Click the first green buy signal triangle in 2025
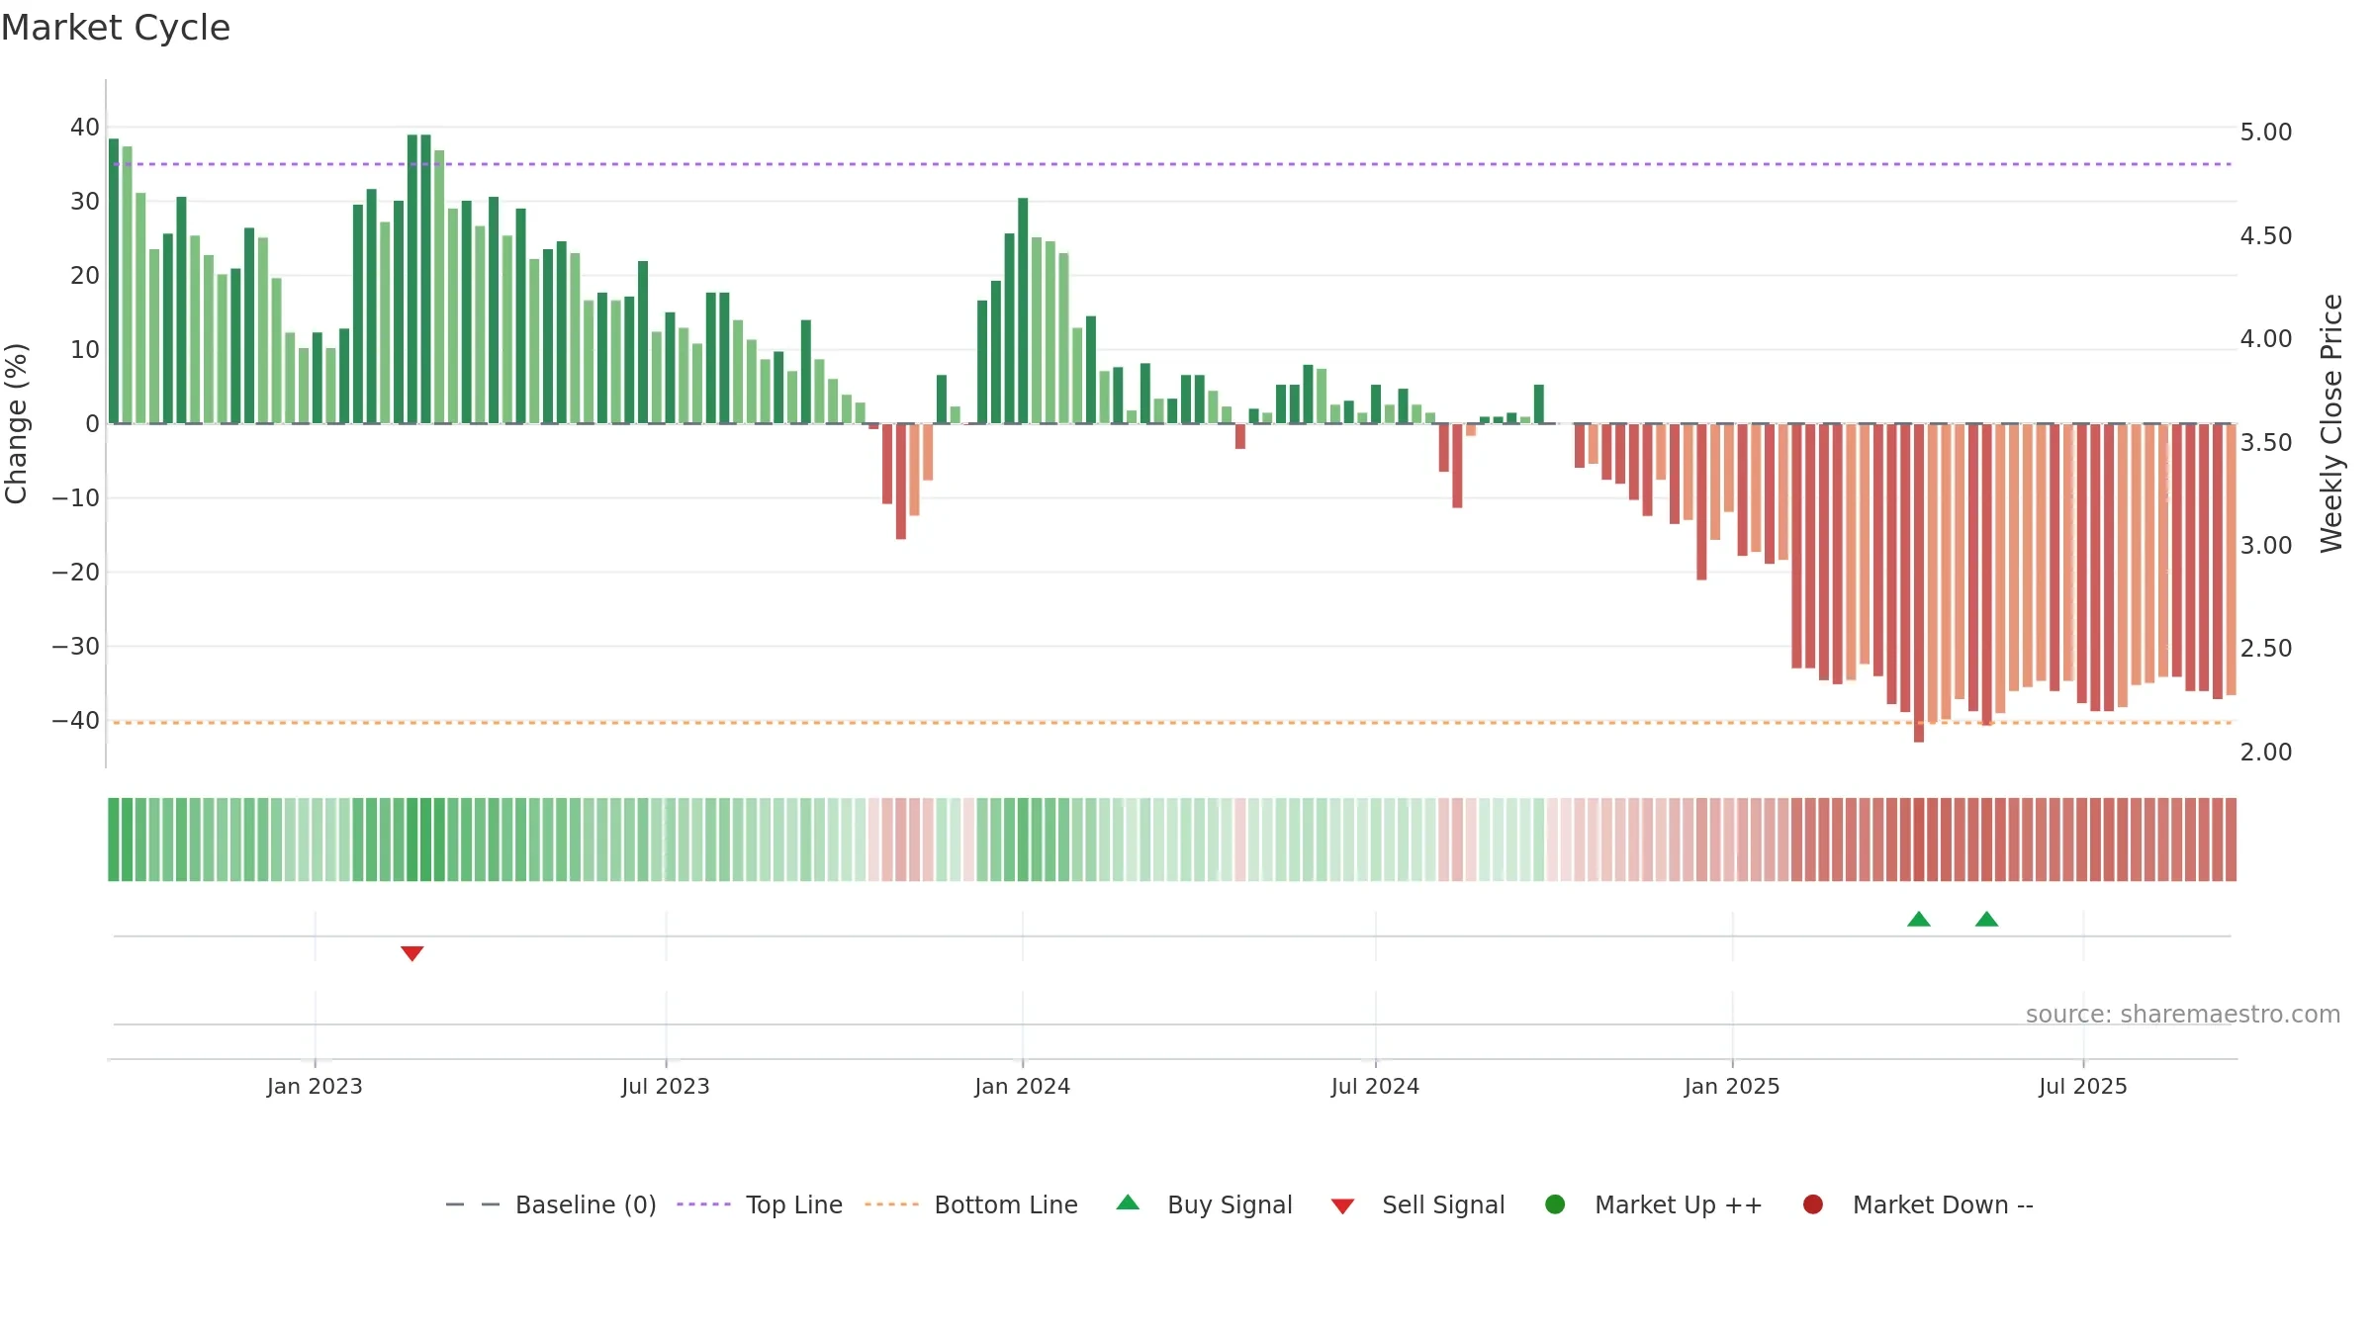 click(1919, 919)
